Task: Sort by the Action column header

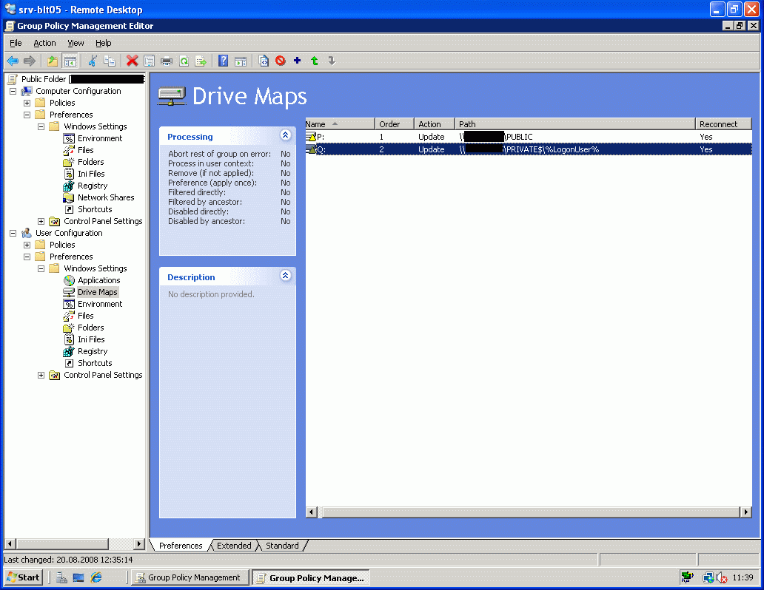Action: point(434,124)
